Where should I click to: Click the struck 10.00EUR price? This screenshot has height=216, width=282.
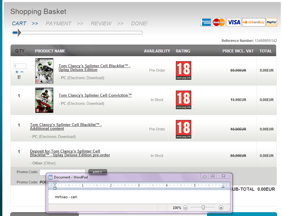point(238,129)
